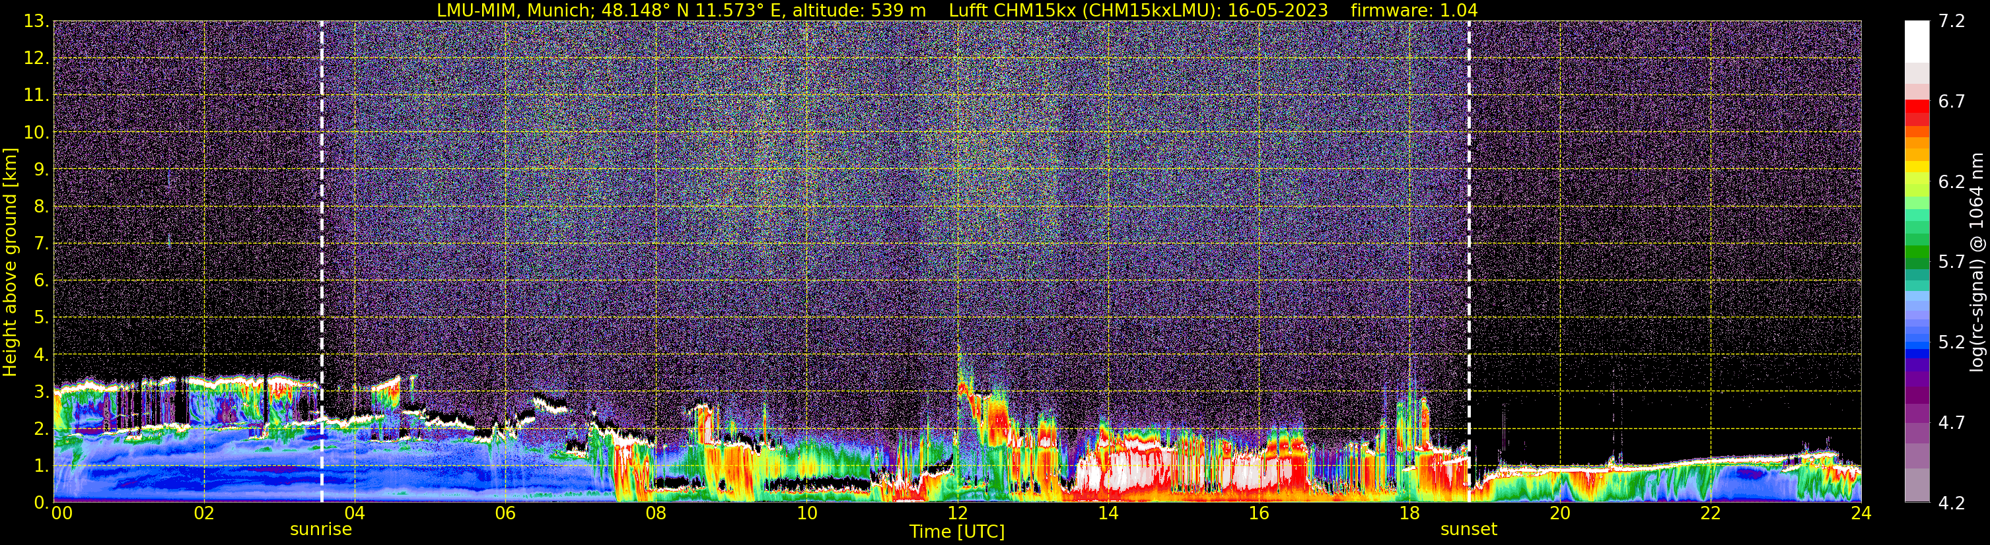Click the time axis tick '18'
The image size is (1990, 545).
tap(1409, 513)
